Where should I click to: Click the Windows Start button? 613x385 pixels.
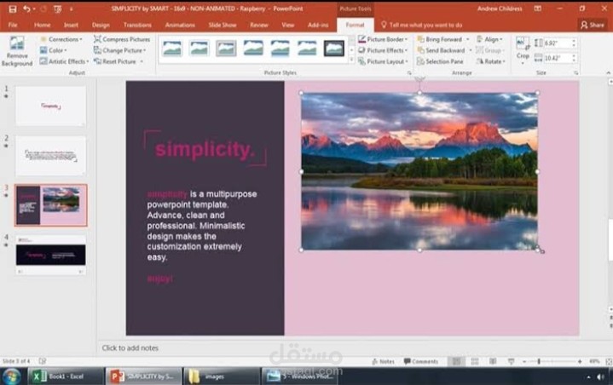[x=12, y=376]
